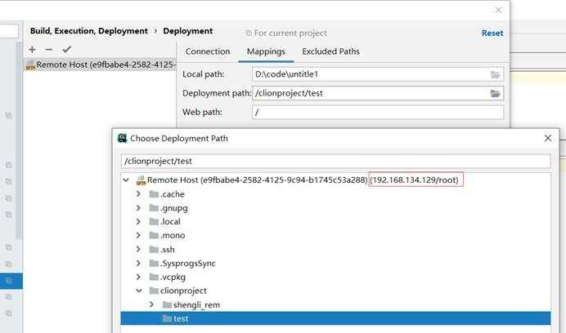Browse for Local path with folder icon

click(x=496, y=74)
